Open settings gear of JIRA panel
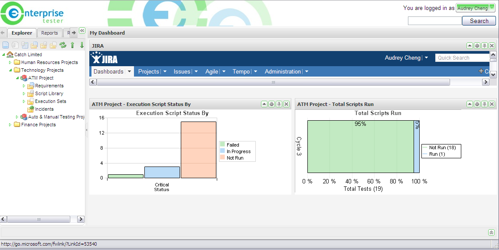 [x=477, y=46]
